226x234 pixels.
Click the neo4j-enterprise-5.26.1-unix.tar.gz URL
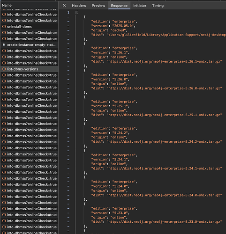pyautogui.click(x=164, y=61)
